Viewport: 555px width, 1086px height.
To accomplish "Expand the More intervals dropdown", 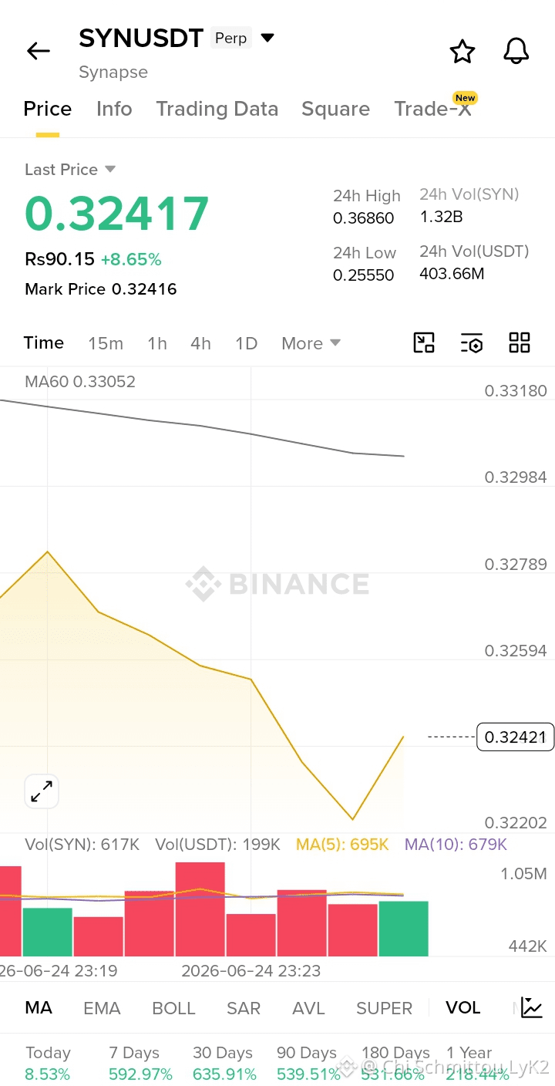I will [311, 343].
